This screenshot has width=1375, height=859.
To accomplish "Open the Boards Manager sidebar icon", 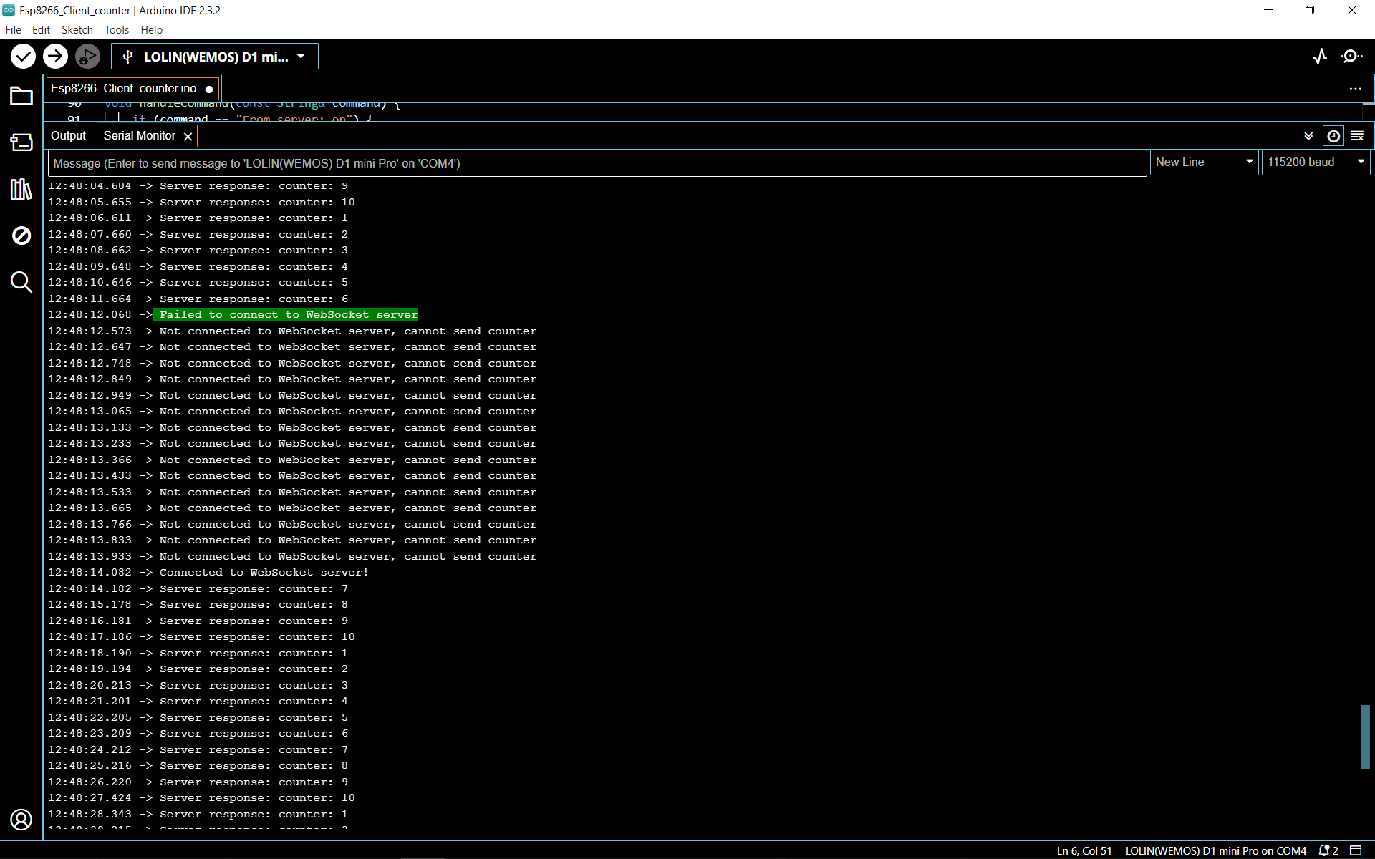I will tap(21, 142).
